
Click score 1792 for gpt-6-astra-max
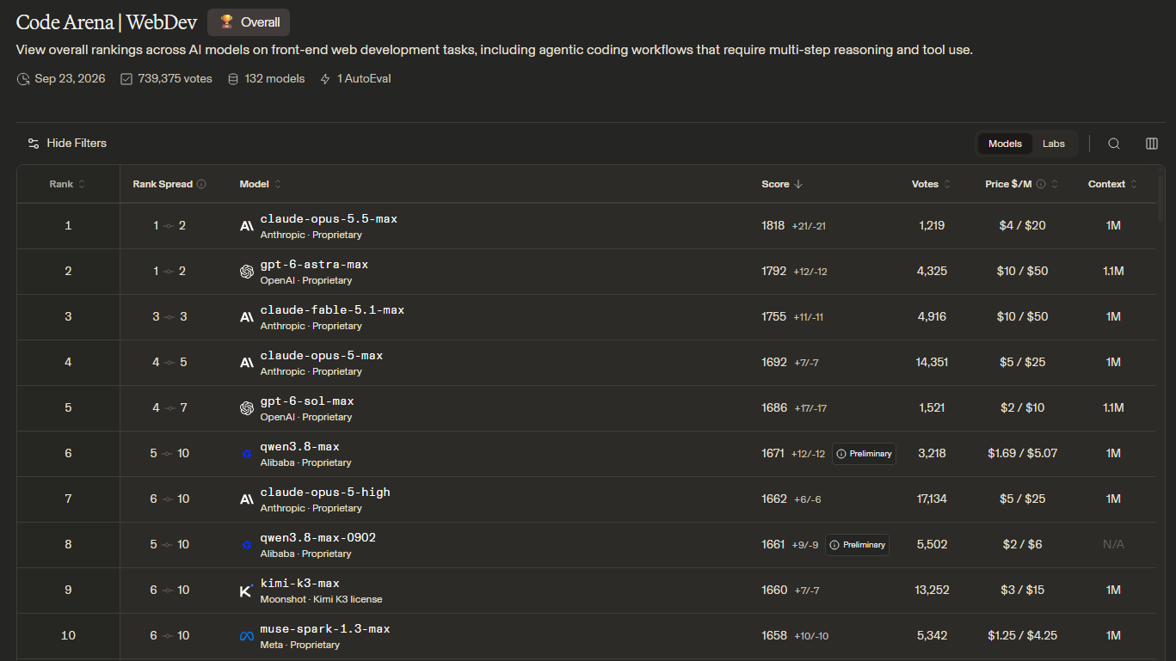pos(774,272)
